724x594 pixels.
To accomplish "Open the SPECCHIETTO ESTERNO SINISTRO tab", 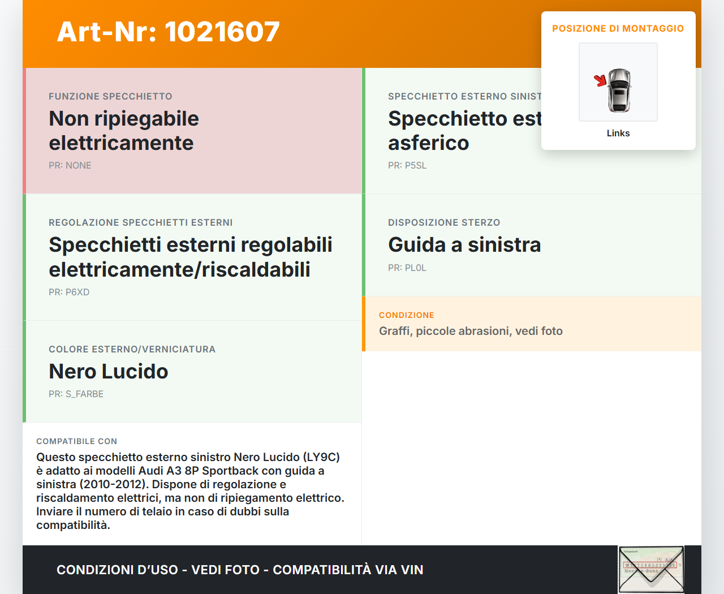I will coord(465,96).
